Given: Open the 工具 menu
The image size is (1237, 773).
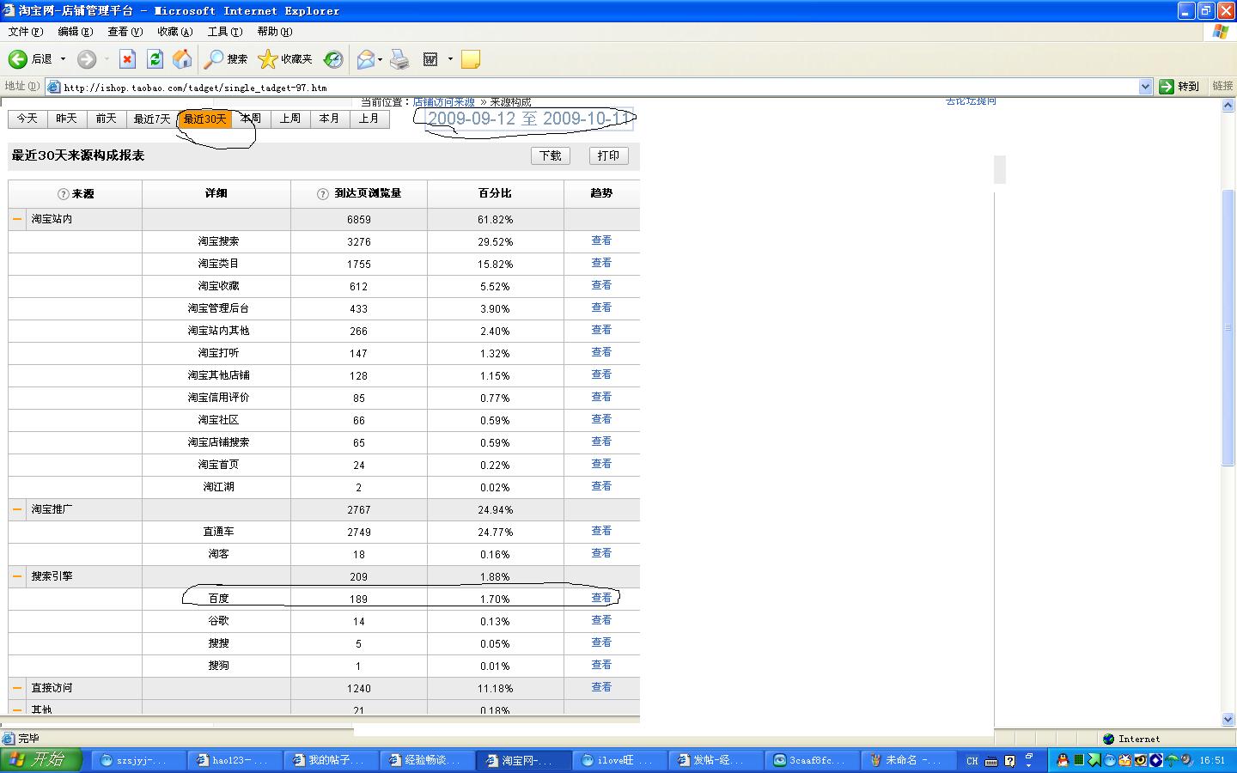Looking at the screenshot, I should pos(224,32).
